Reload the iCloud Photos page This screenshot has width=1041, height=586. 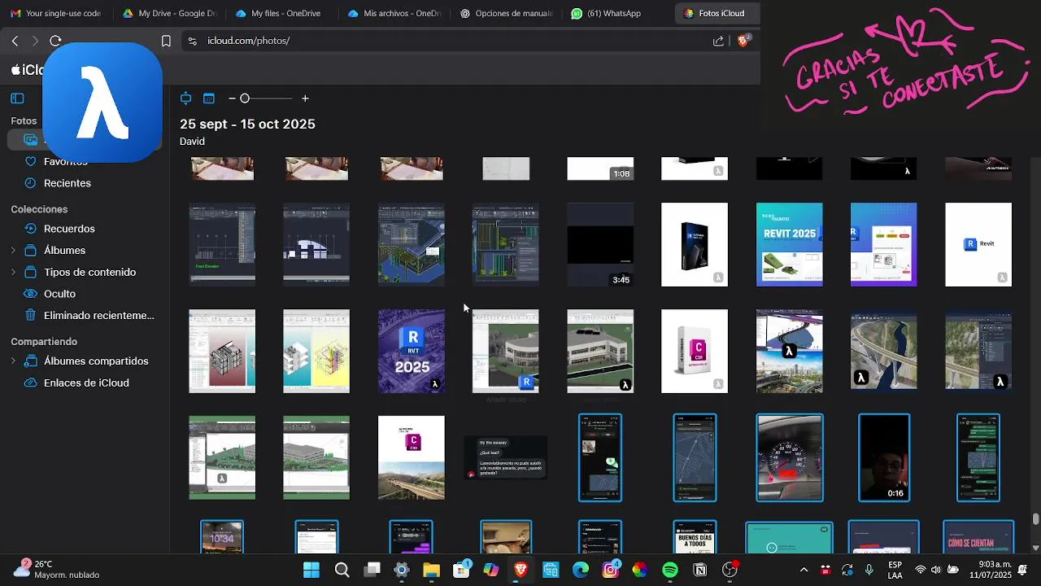55,41
